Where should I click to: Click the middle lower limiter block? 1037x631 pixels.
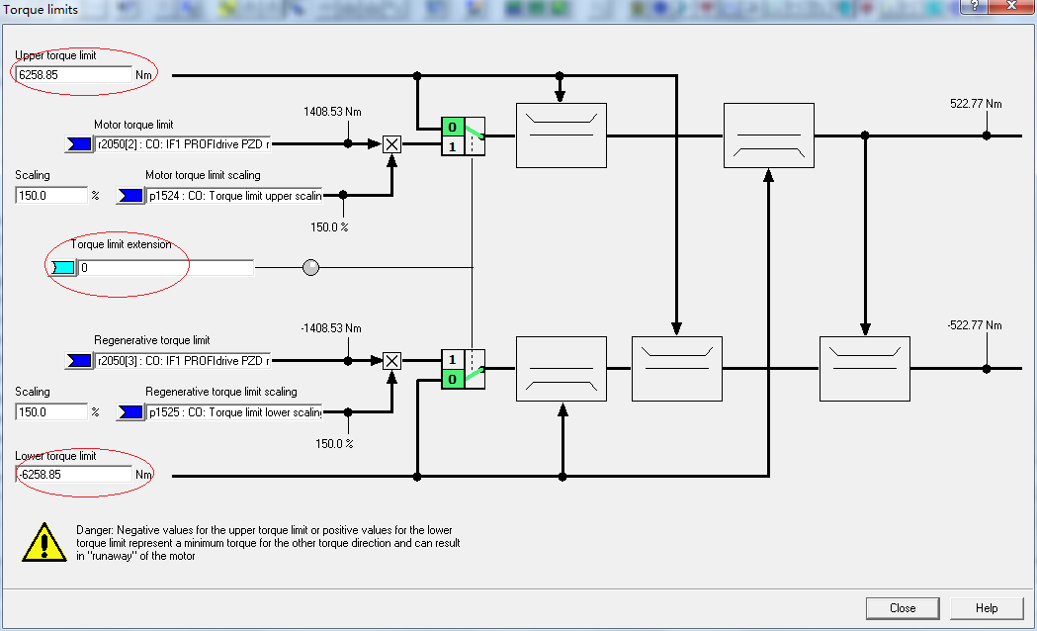click(677, 369)
